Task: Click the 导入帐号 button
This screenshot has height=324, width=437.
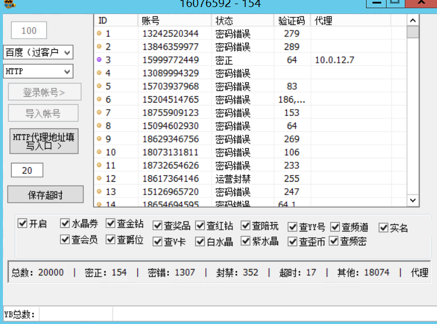Action: pyautogui.click(x=43, y=113)
